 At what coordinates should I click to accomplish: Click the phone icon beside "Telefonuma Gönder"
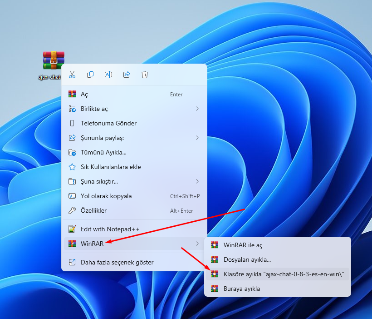click(72, 123)
